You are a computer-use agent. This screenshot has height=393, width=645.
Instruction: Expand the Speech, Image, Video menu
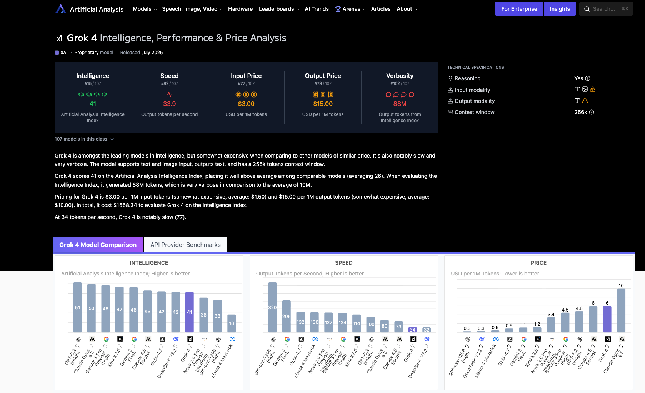tap(192, 9)
